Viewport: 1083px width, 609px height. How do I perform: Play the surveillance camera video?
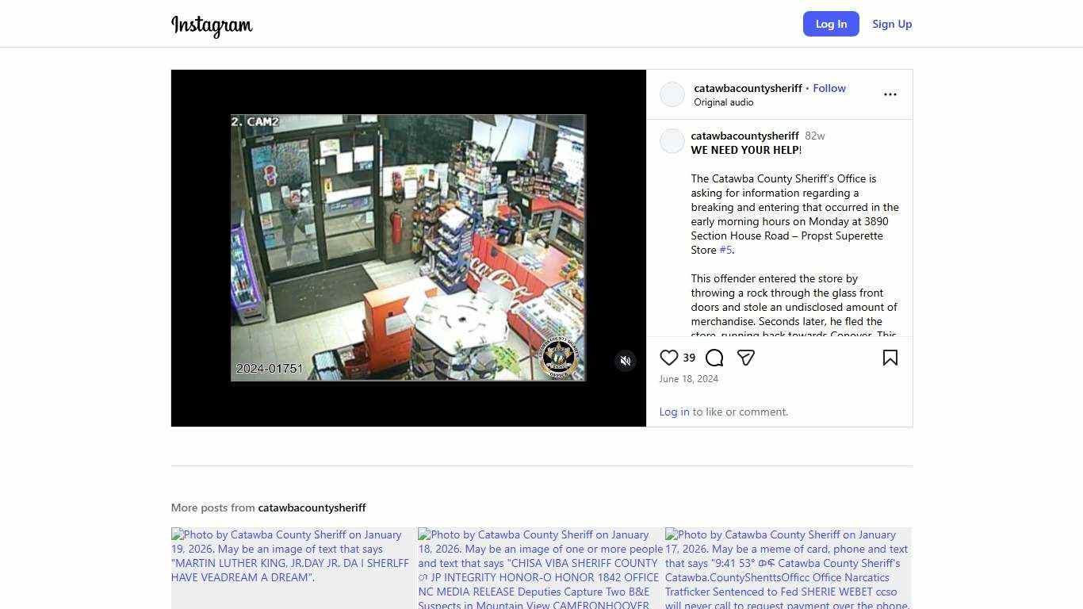pyautogui.click(x=408, y=247)
